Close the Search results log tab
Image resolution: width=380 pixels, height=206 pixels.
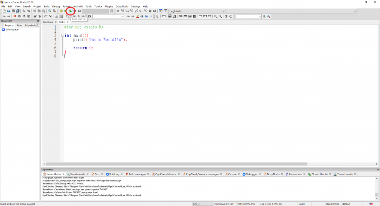click(x=88, y=174)
